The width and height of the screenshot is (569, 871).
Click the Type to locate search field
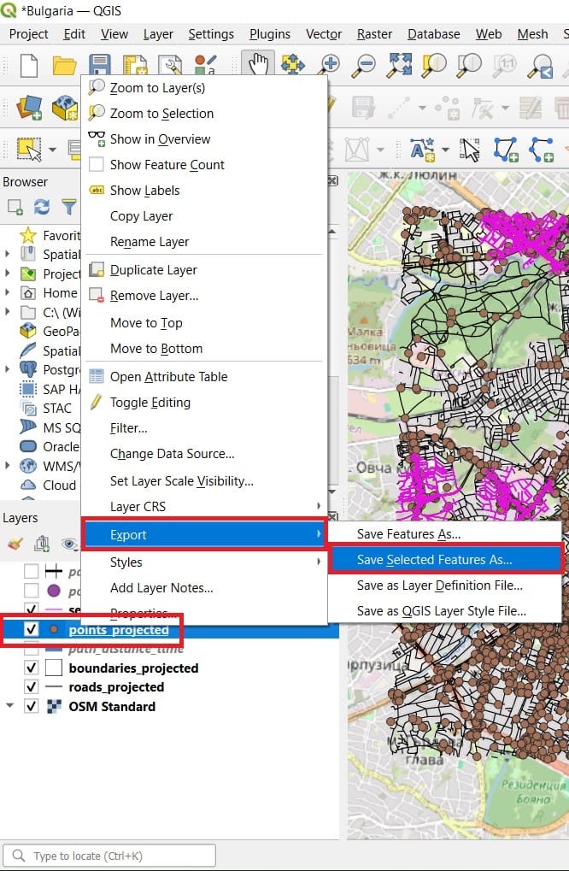(109, 856)
